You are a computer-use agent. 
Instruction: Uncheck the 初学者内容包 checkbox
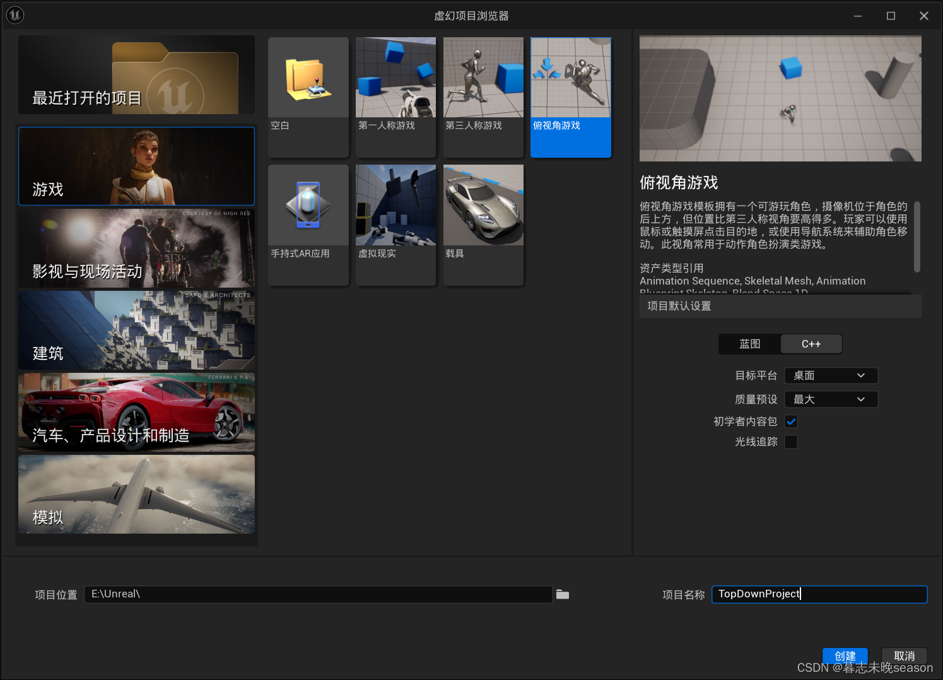(x=791, y=421)
